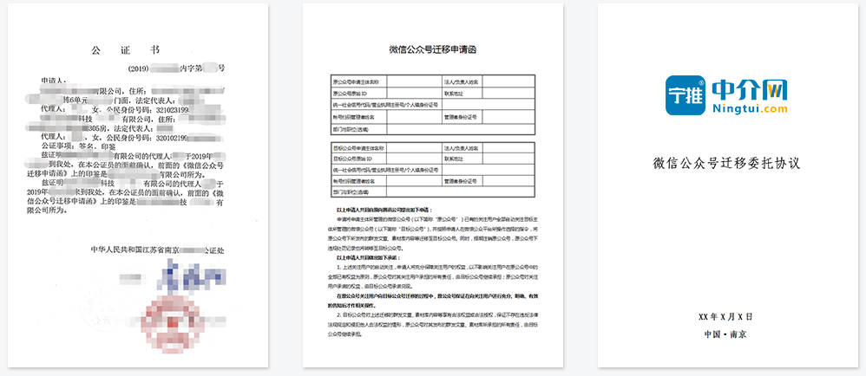Click the 微信公众号迁移申请函 title heading

[432, 51]
